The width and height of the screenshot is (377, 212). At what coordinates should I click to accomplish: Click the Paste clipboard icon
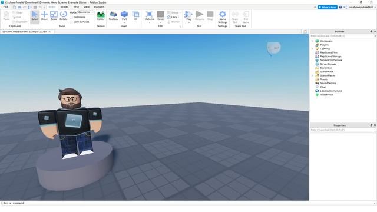pos(6,14)
